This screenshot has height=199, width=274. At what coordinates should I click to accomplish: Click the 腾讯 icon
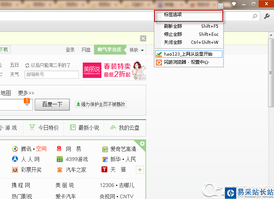[15, 149]
